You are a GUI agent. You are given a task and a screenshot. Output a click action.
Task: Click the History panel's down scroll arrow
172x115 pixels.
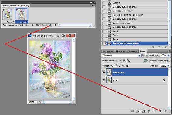169,44
